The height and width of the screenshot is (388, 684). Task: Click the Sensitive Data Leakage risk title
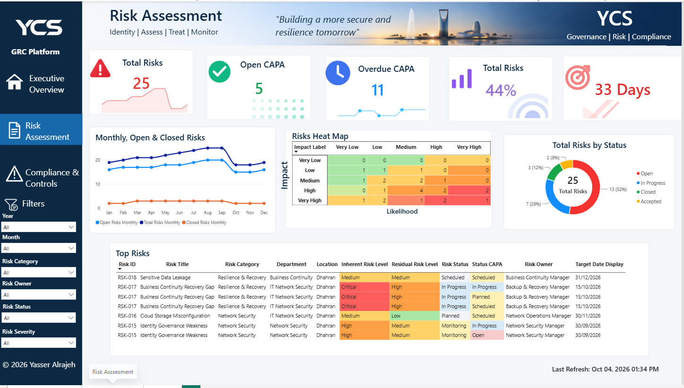[x=165, y=277]
